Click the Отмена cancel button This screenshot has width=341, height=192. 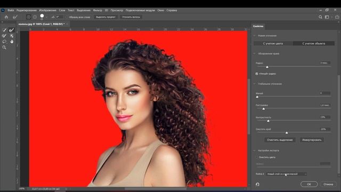point(328,185)
